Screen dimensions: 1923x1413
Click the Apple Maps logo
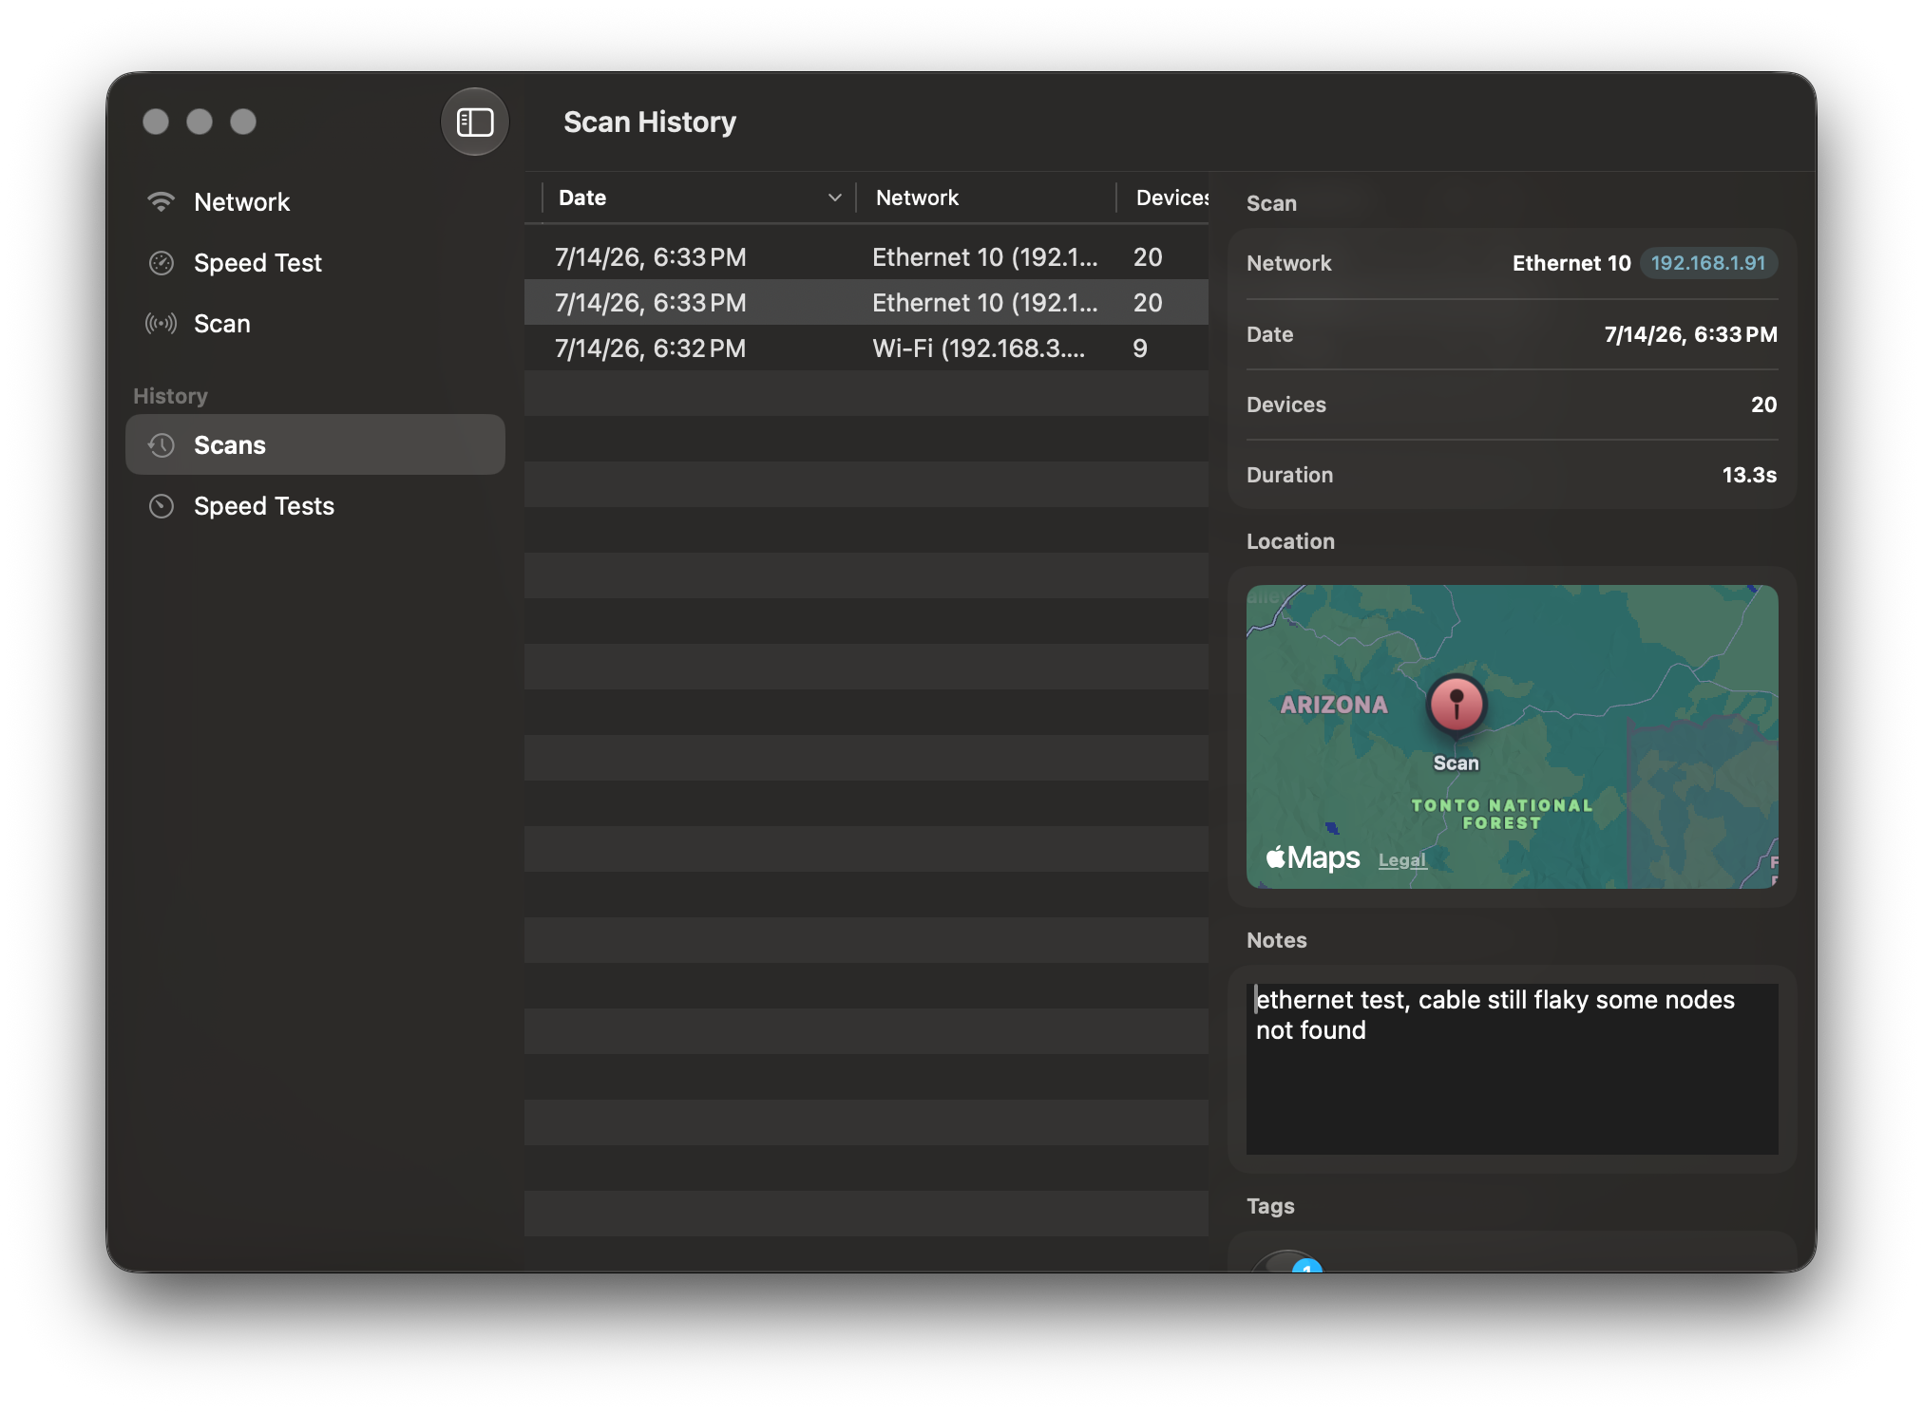click(1313, 857)
